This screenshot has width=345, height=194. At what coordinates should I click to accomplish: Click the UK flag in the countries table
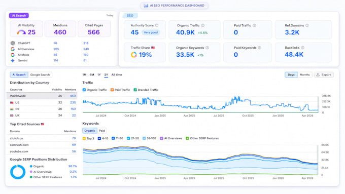[x=12, y=115]
